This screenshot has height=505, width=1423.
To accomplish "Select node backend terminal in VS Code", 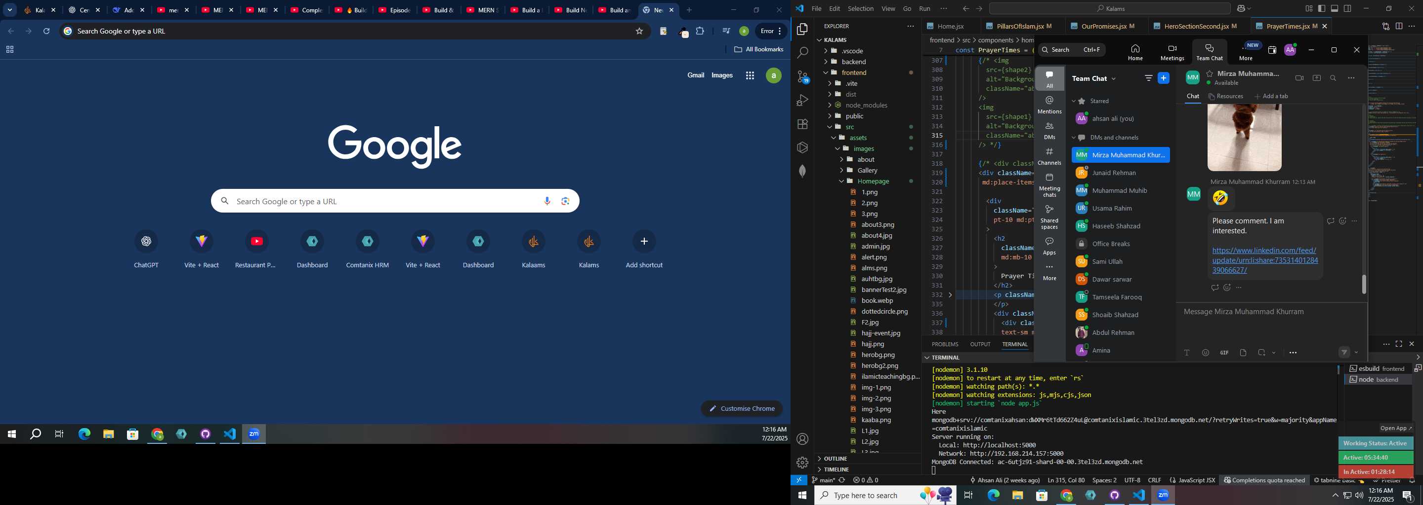I will [x=1377, y=380].
